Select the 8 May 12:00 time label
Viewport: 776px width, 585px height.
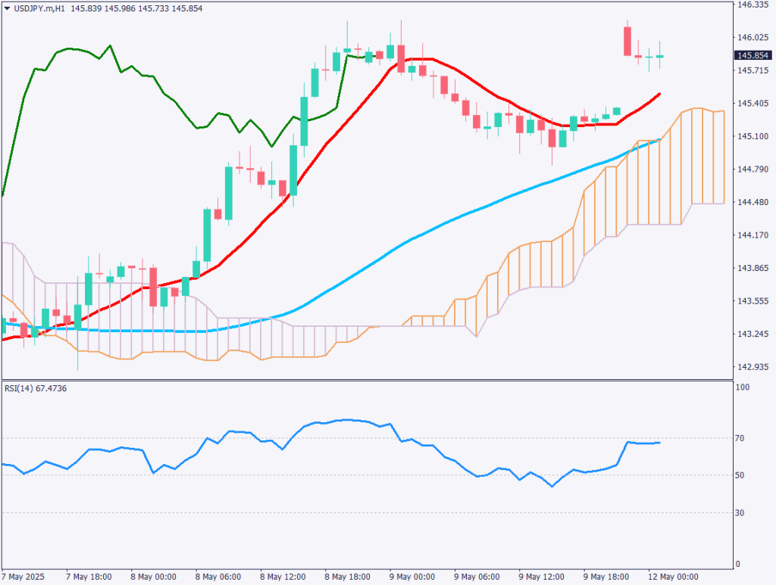pos(283,577)
